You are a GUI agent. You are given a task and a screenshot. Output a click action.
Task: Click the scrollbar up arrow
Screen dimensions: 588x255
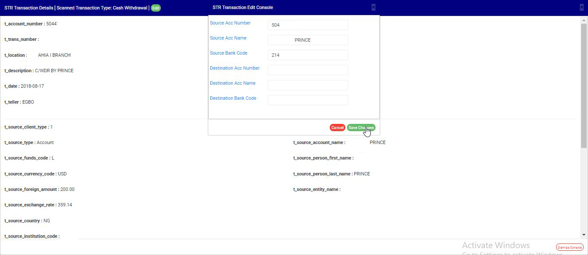pyautogui.click(x=584, y=20)
